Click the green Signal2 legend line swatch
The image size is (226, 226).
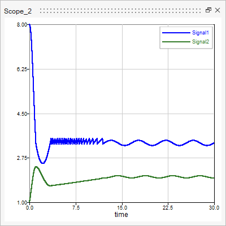(x=176, y=42)
